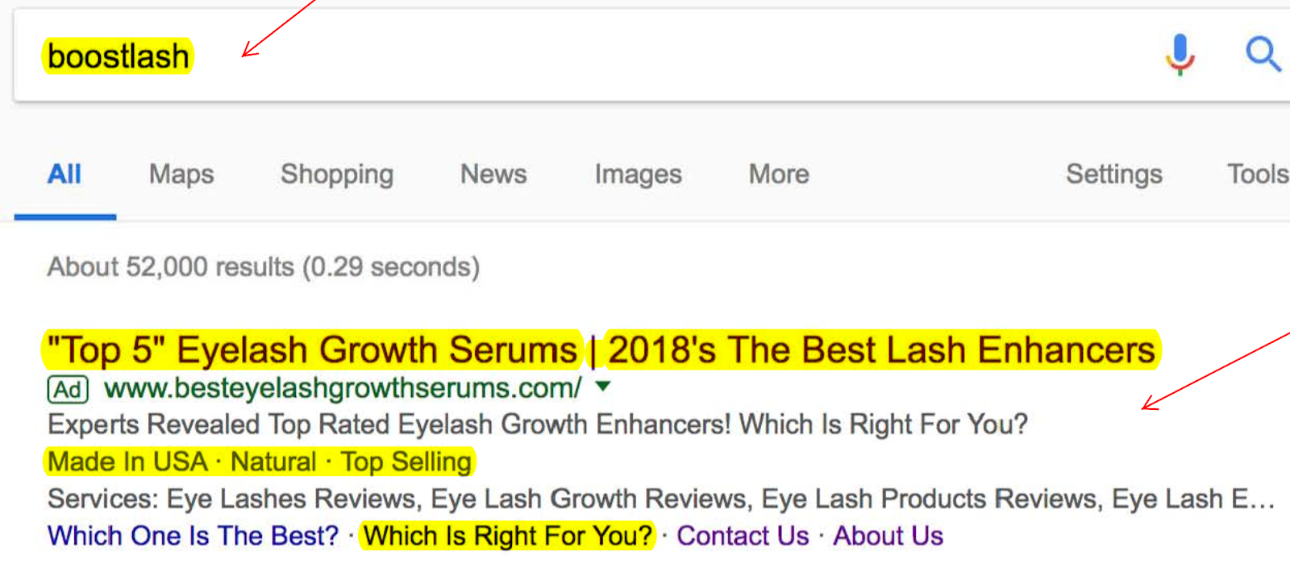Open the More search categories menu
This screenshot has height=575, width=1290.
778,174
